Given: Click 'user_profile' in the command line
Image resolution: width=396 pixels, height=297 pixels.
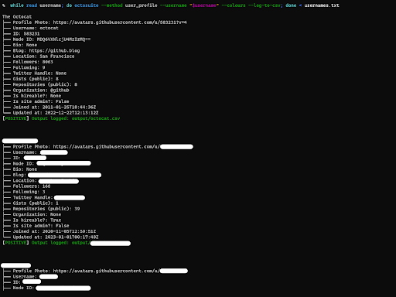Looking at the screenshot, I should point(142,5).
